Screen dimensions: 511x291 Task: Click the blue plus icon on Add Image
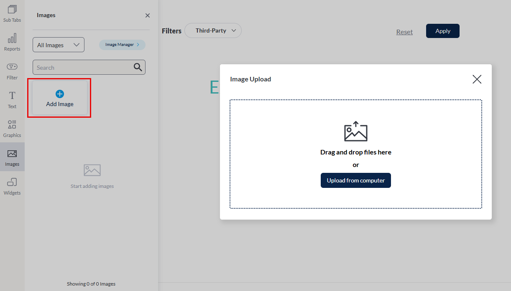click(x=60, y=94)
